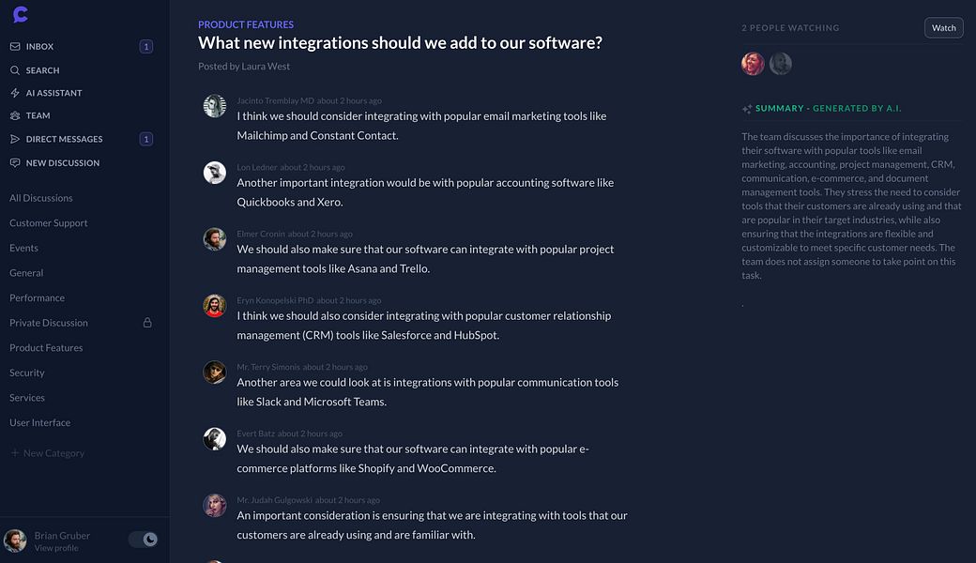Click Mr. Judah Gulgowski's avatar
The height and width of the screenshot is (563, 976).
(x=215, y=505)
